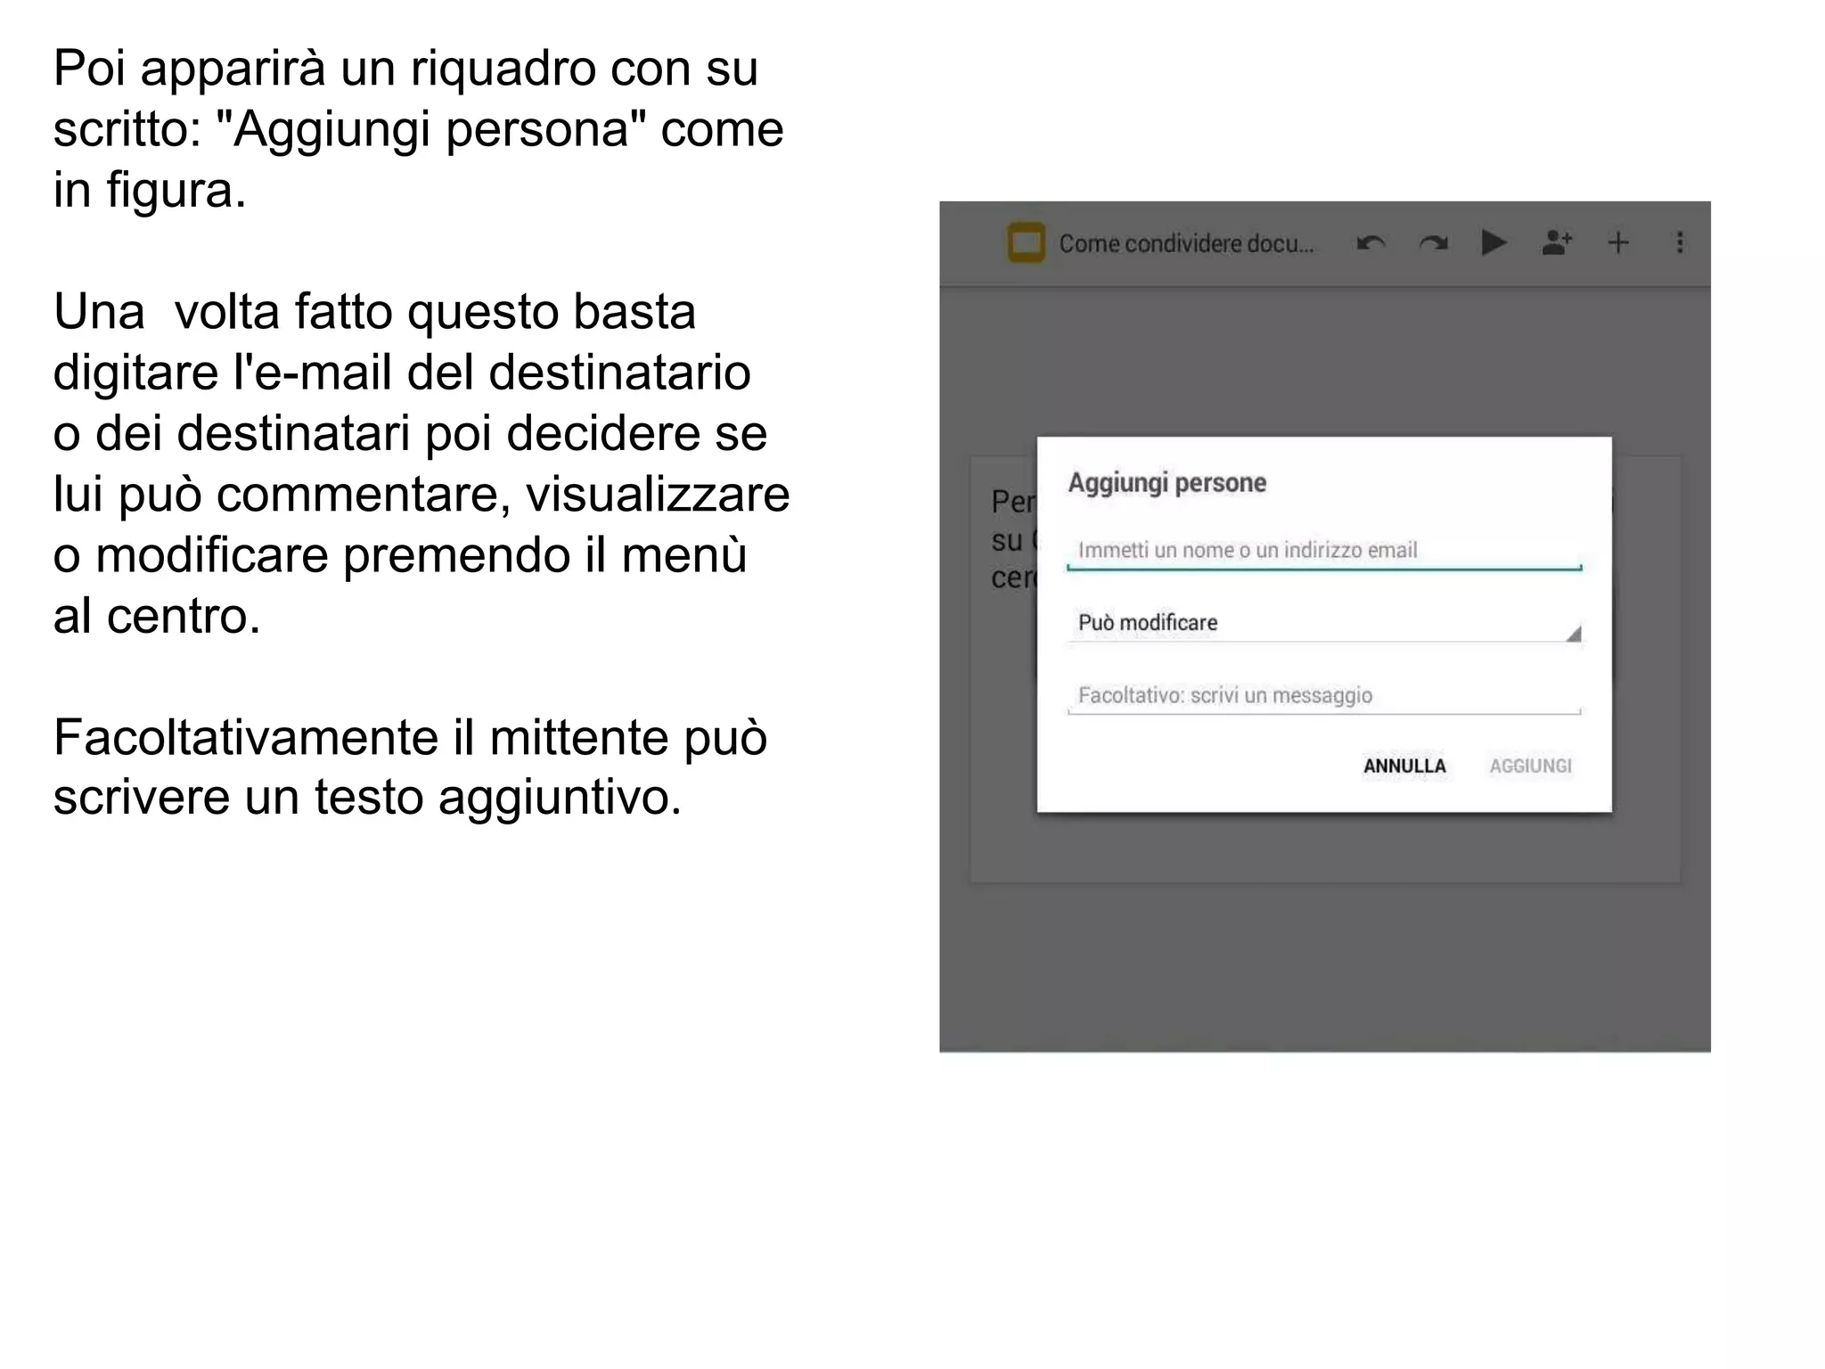Click the redo arrow in toolbar
Screen dimensions: 1825x1369
pyautogui.click(x=1433, y=242)
